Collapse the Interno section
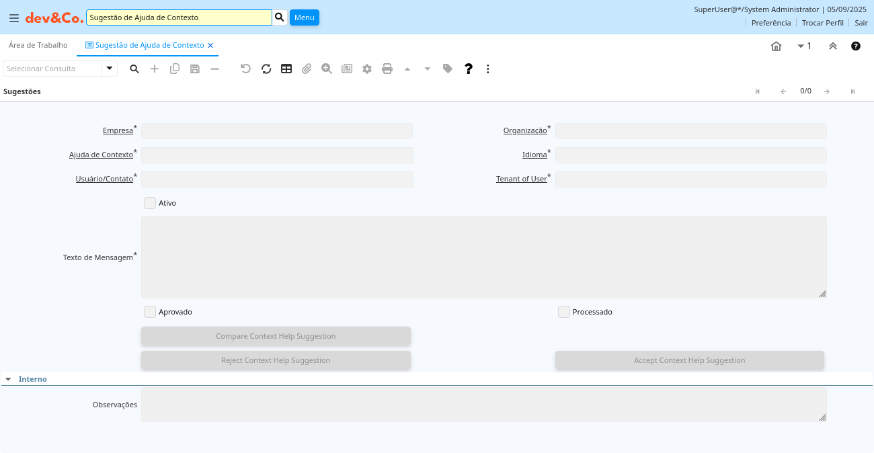This screenshot has height=453, width=874. [x=8, y=379]
